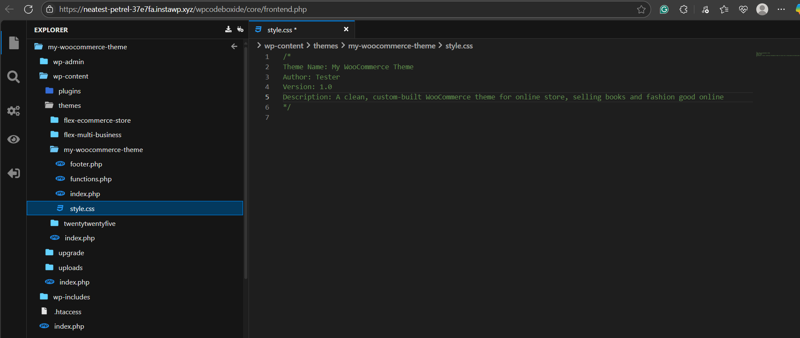
Task: Open the Explorer files icon in the sidebar
Action: coord(14,43)
